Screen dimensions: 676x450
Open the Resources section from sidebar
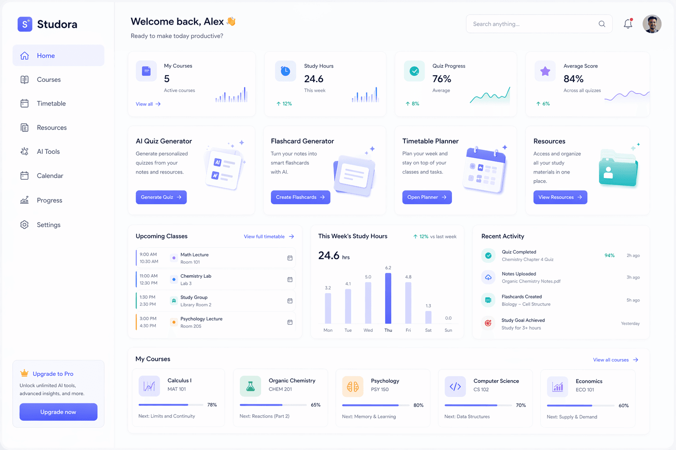(25, 127)
